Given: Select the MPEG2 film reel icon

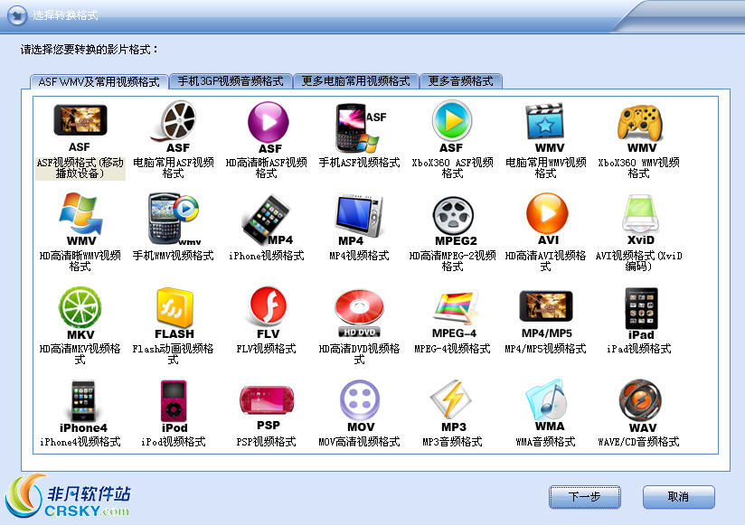Looking at the screenshot, I should coord(454,220).
